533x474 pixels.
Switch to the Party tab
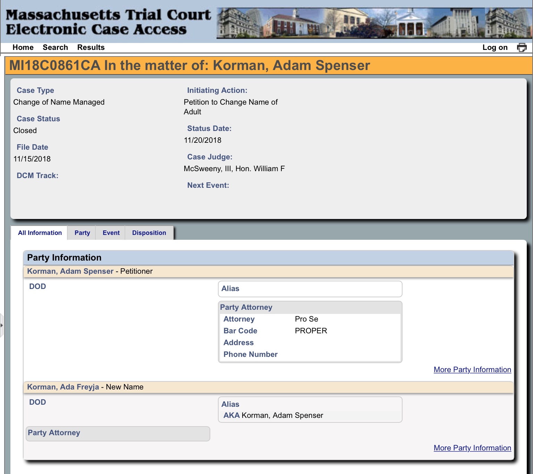pyautogui.click(x=82, y=233)
